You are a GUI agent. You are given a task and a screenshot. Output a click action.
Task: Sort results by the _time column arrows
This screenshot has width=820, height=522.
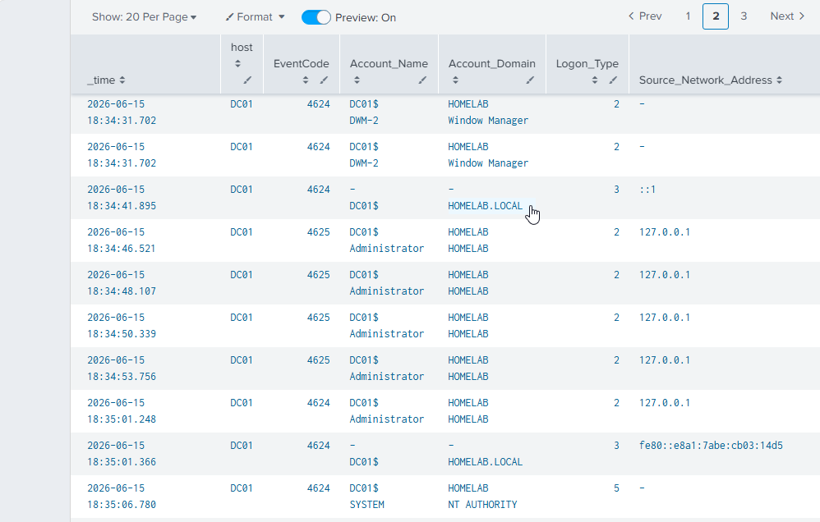tap(122, 80)
